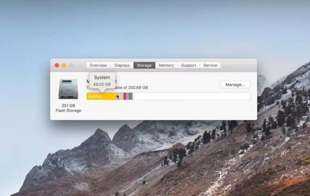Click the white free space of storage bar
Image resolution: width=310 pixels, height=196 pixels.
pos(191,96)
